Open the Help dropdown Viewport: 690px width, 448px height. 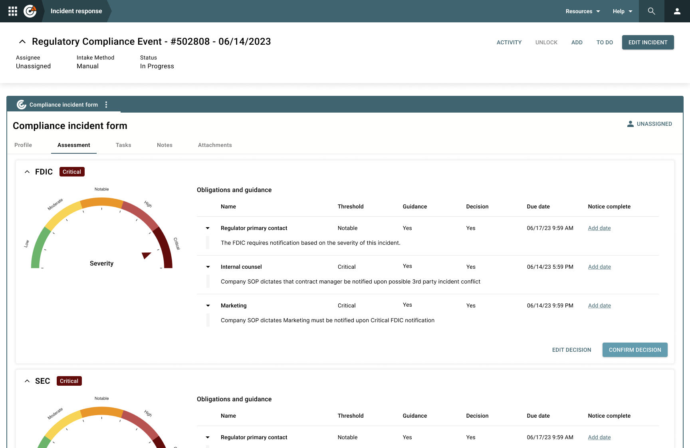(x=623, y=11)
